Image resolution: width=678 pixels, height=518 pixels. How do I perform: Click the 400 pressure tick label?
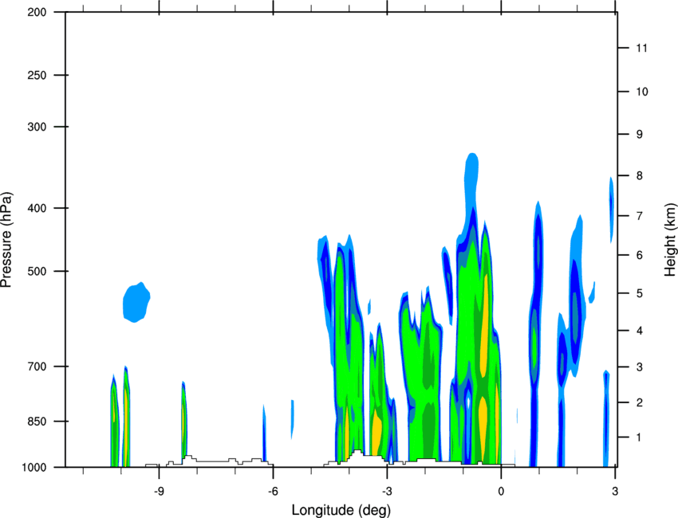click(37, 208)
